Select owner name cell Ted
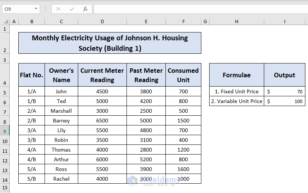Screen dimensions: 308x193 pos(61,101)
